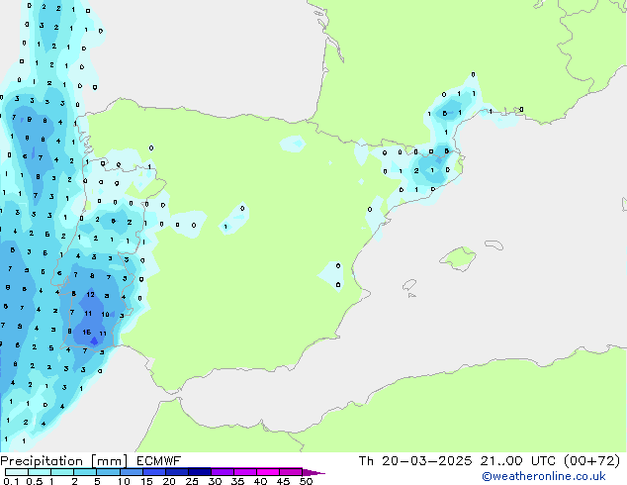
Task: Click the "10" precipitation value over Portugal
Action: (x=105, y=314)
